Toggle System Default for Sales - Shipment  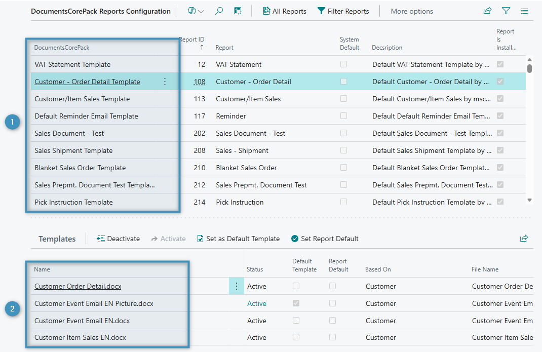[x=343, y=150]
